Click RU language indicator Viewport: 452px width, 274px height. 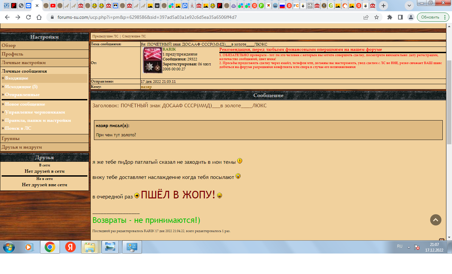click(400, 246)
